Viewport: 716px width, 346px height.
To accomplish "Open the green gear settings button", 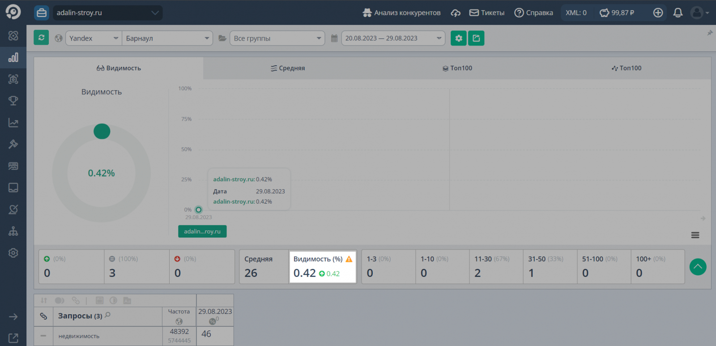I will [459, 38].
